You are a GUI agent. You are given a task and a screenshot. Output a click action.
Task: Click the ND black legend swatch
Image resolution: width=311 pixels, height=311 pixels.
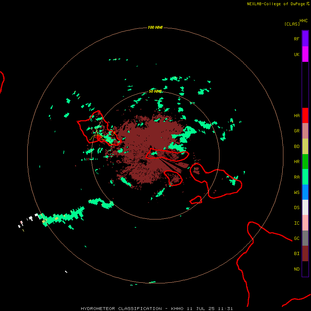(x=305, y=269)
